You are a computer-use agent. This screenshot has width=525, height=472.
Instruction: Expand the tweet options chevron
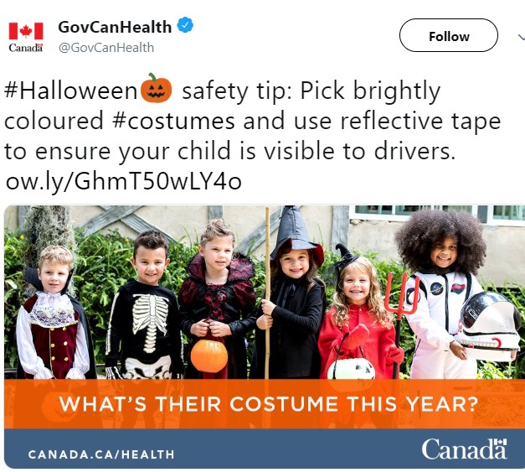coord(521,36)
